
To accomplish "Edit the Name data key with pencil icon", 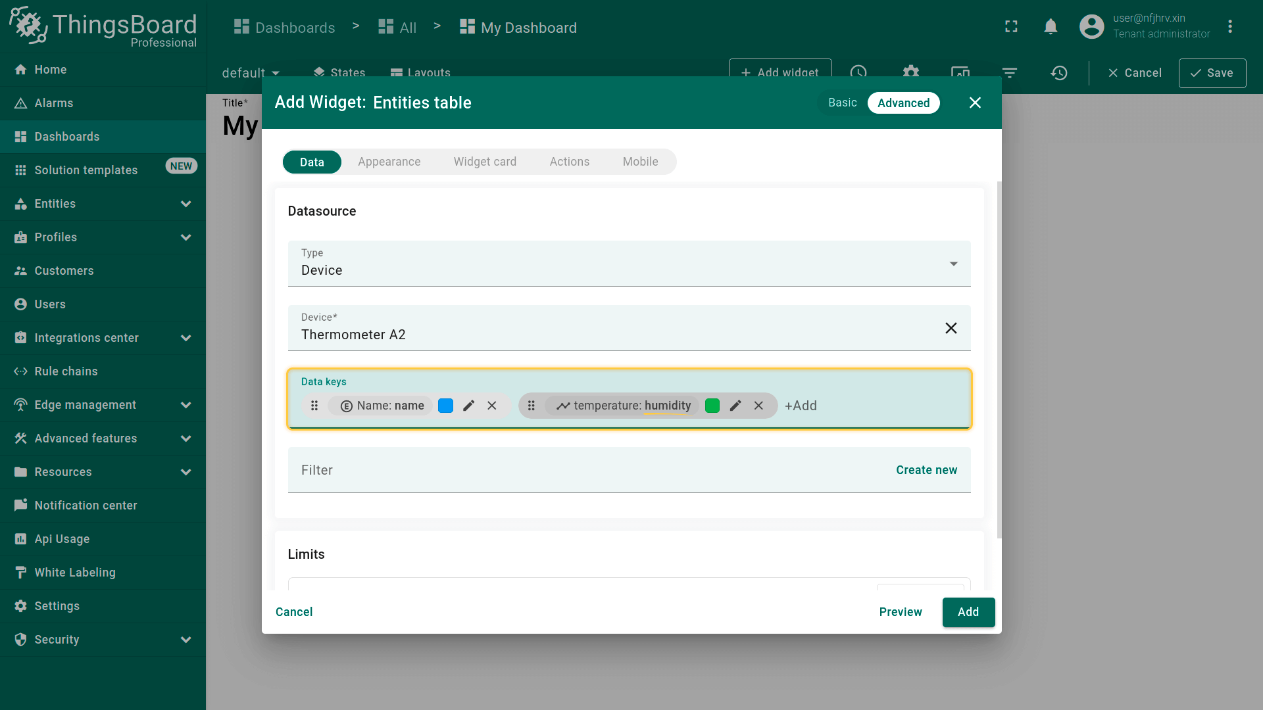I will tap(468, 406).
